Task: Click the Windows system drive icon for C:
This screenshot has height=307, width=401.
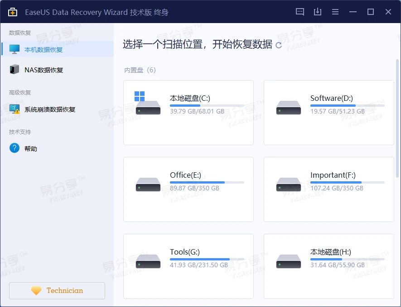Action: [x=148, y=103]
